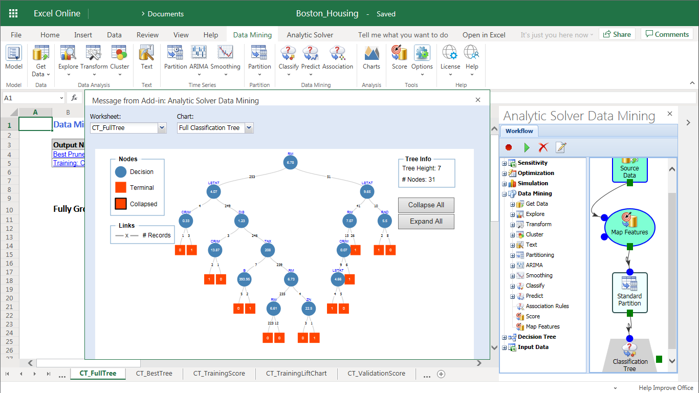
Task: Expand the Optimization tree node
Action: click(x=505, y=173)
